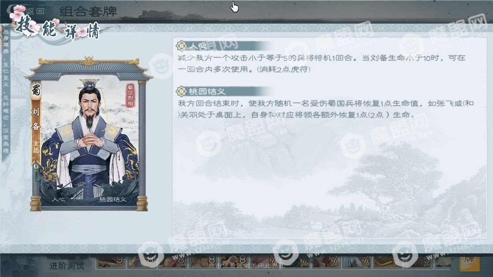Click the 人心 label under the portrait
The width and height of the screenshot is (493, 277).
pyautogui.click(x=58, y=199)
